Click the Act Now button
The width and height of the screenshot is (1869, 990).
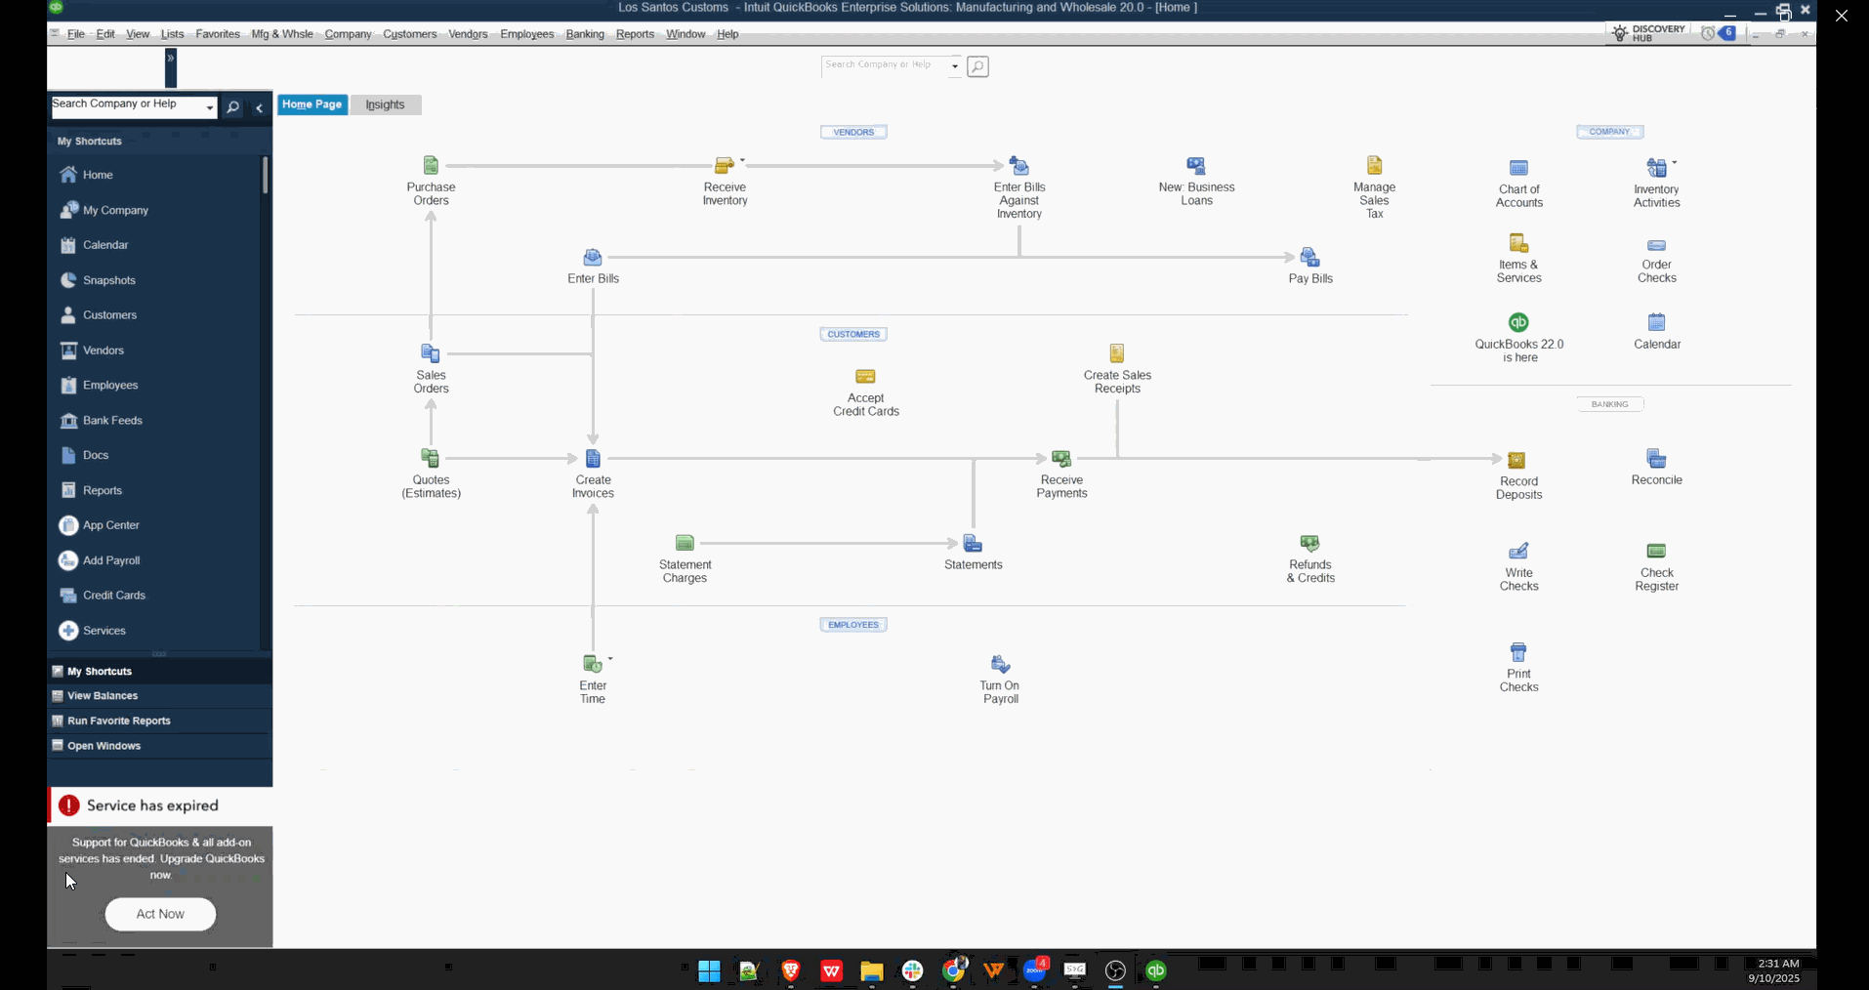[x=160, y=914]
